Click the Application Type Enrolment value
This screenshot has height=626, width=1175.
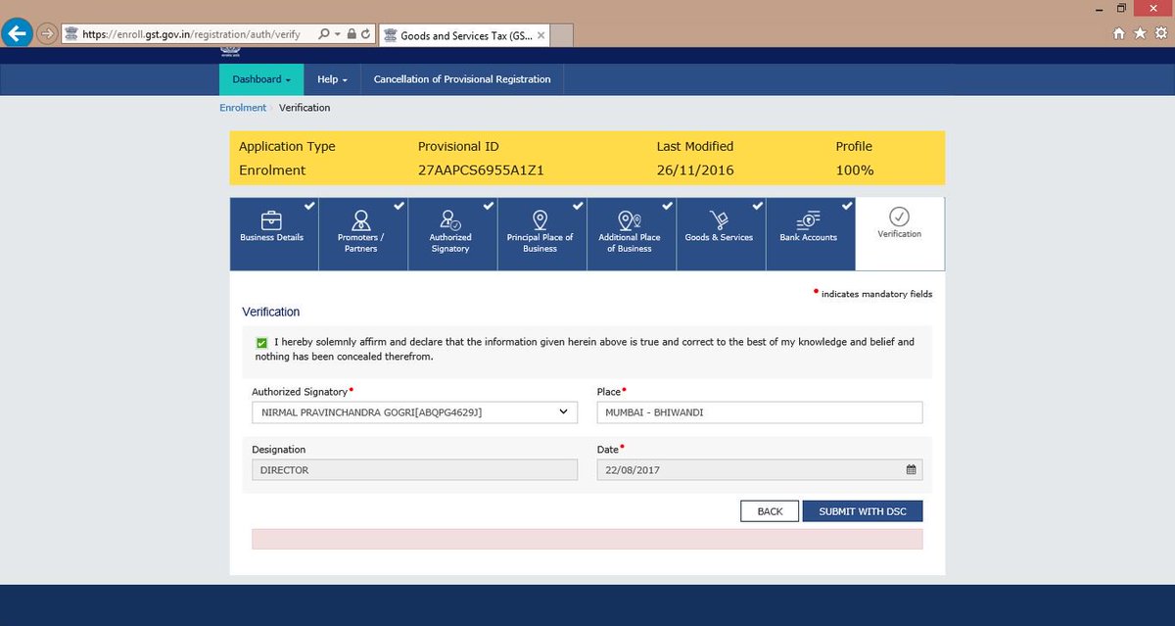(272, 169)
